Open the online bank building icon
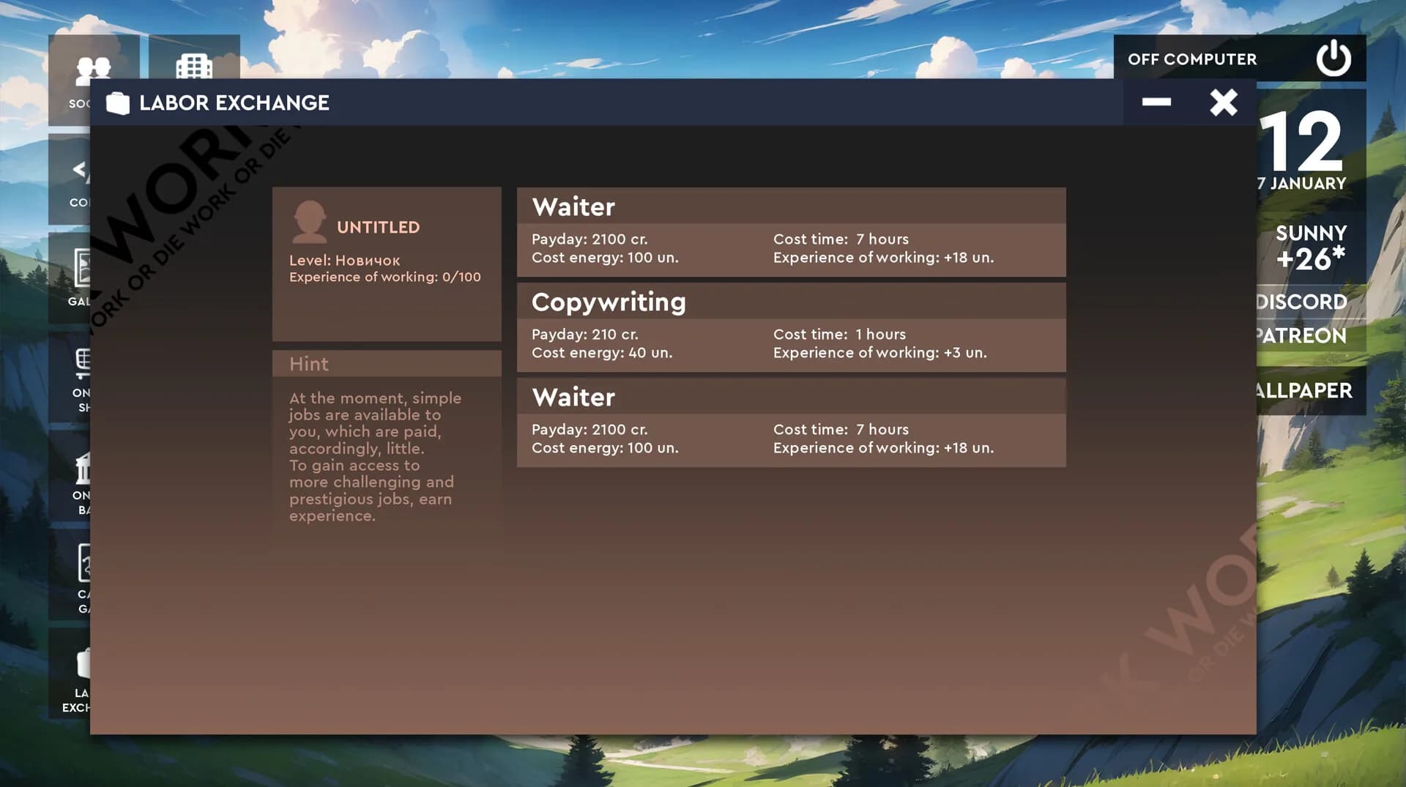This screenshot has width=1406, height=787. pyautogui.click(x=83, y=469)
